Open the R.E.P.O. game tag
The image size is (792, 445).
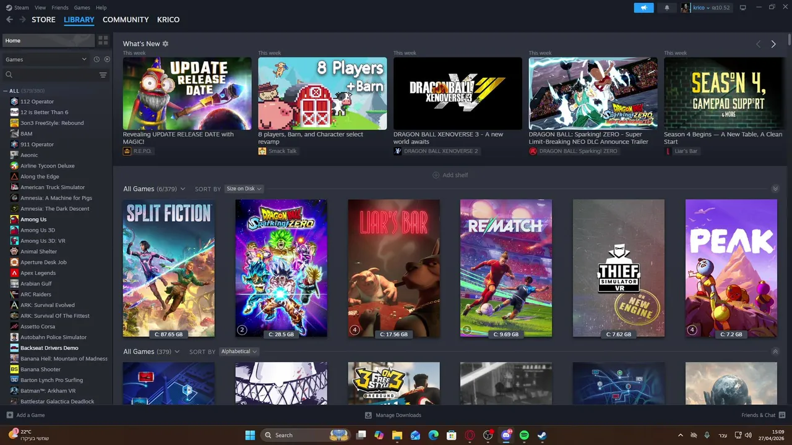[138, 151]
